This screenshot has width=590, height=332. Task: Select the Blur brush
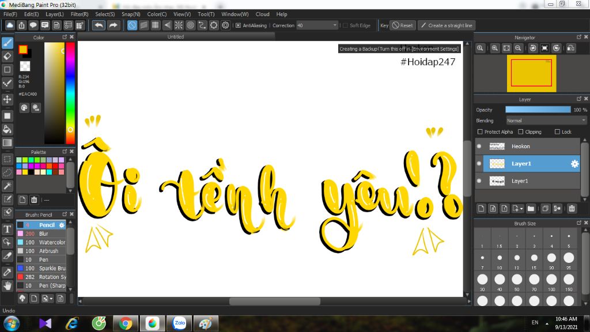pyautogui.click(x=41, y=234)
